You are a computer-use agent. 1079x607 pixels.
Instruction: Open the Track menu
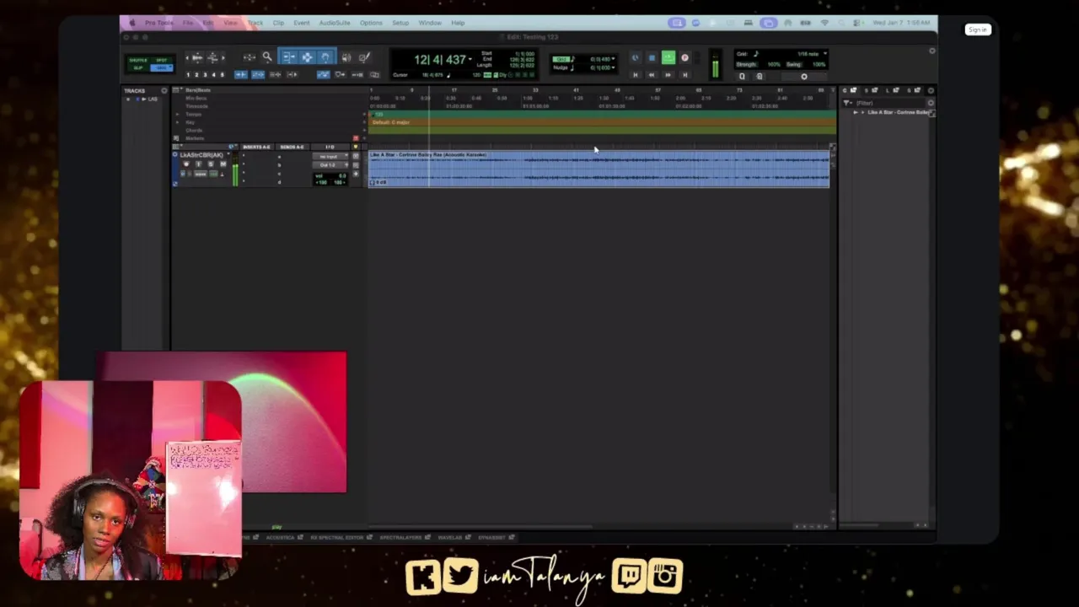coord(255,23)
